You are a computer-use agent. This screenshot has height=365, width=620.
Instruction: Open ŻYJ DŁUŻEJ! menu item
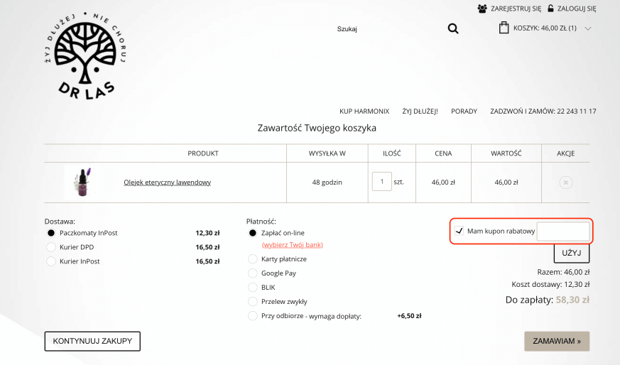coord(420,111)
